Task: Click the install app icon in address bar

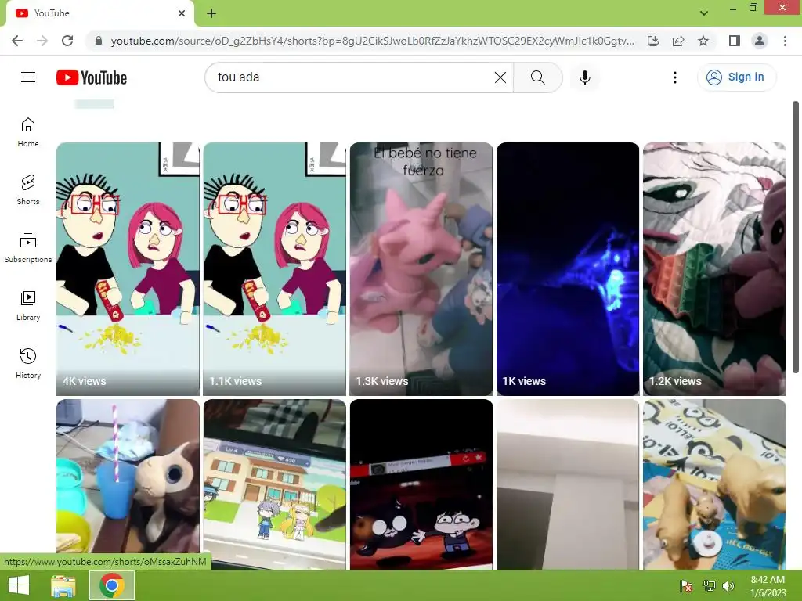Action: [x=653, y=41]
